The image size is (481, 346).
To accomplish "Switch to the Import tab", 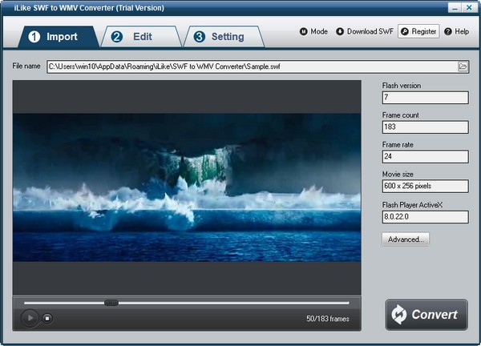I will [x=52, y=37].
